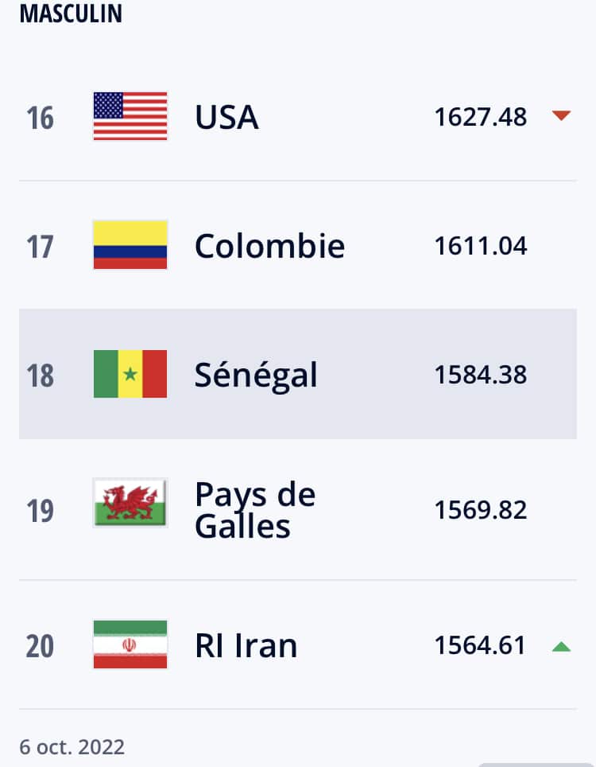Viewport: 596px width, 767px height.
Task: Click the ranking date 6 oct. 2022
Action: 72,746
